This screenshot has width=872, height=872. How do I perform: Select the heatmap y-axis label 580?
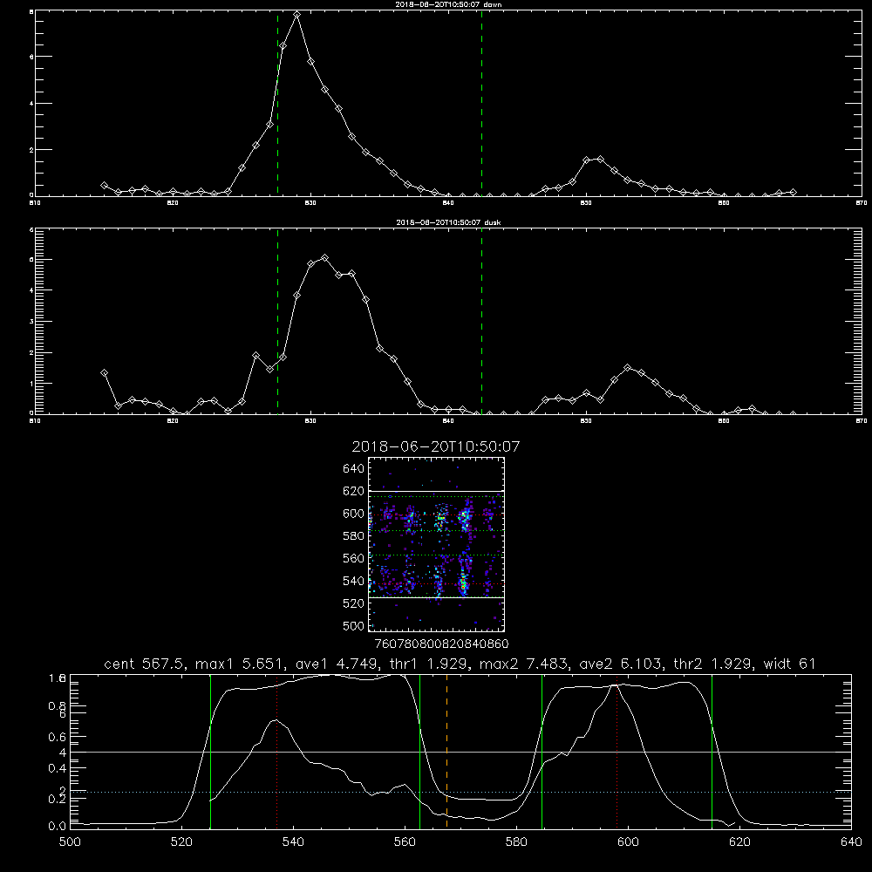[354, 536]
